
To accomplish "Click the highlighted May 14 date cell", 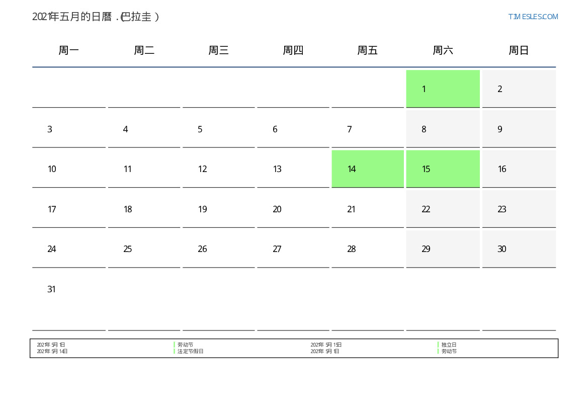I will pos(368,169).
